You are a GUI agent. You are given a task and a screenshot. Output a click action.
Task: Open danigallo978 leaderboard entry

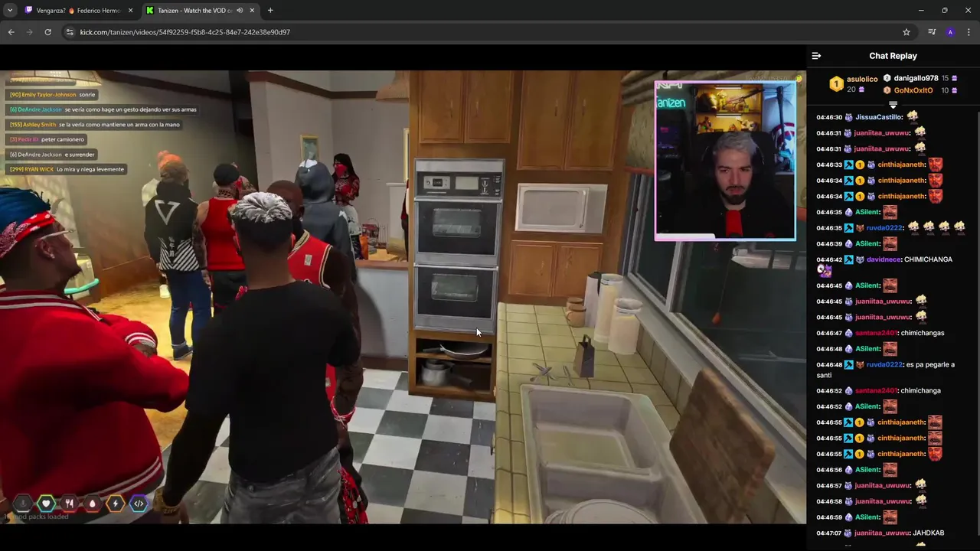[916, 78]
